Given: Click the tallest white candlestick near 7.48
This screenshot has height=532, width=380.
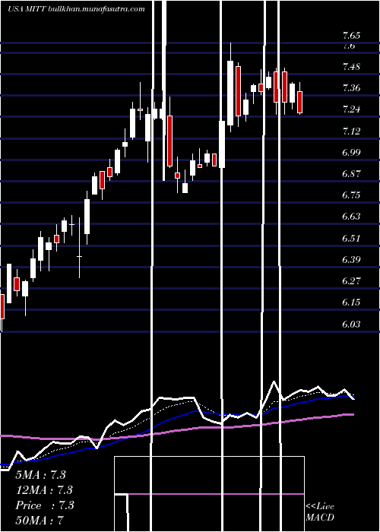Looking at the screenshot, I should click(230, 93).
